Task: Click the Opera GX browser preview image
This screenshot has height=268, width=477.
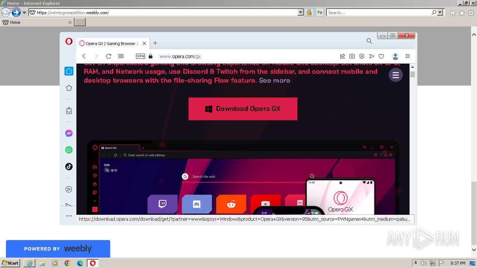Action: [x=243, y=178]
